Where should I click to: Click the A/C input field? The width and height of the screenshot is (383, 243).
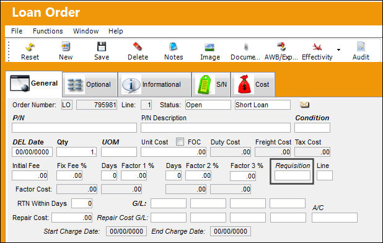[335, 218]
